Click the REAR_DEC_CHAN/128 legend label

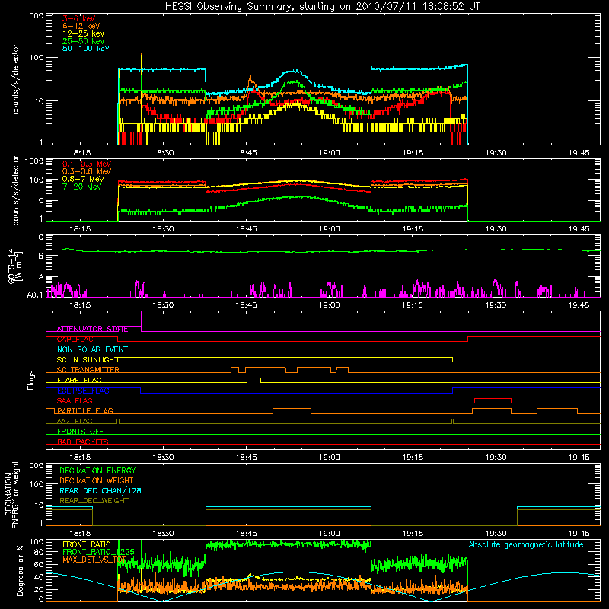pos(100,490)
